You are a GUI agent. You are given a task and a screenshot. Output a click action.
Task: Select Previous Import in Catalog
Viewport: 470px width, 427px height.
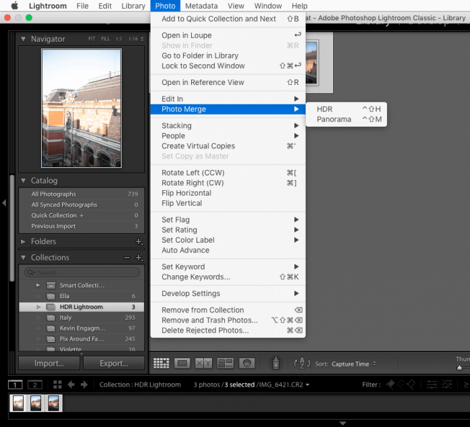click(x=82, y=226)
